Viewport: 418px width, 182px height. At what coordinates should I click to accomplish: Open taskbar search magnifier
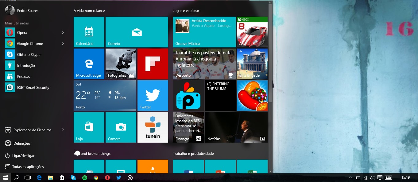point(17,177)
